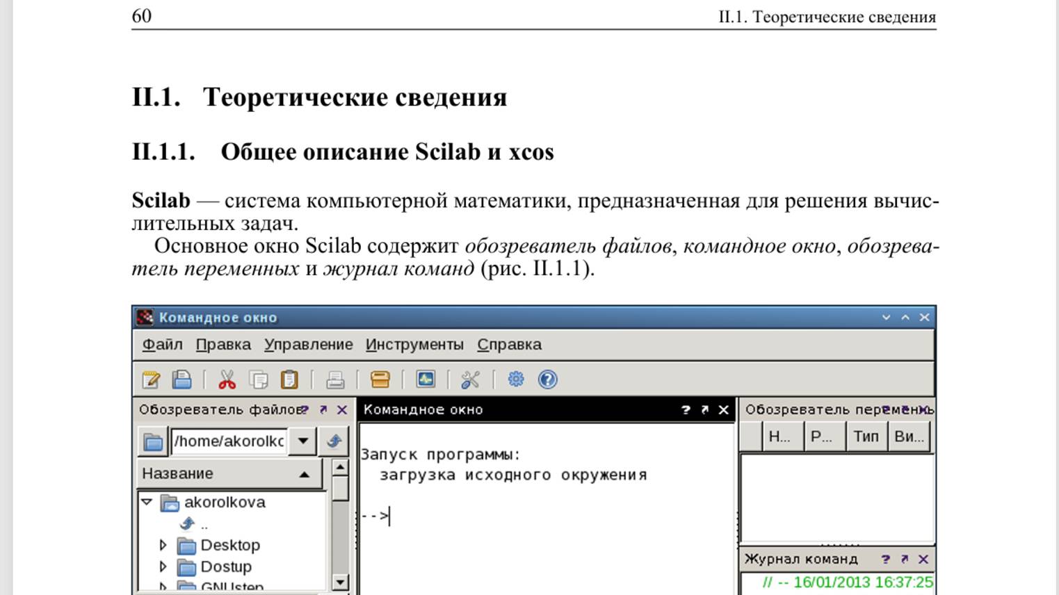The image size is (1059, 595).
Task: Open the Справка menu
Action: (509, 344)
